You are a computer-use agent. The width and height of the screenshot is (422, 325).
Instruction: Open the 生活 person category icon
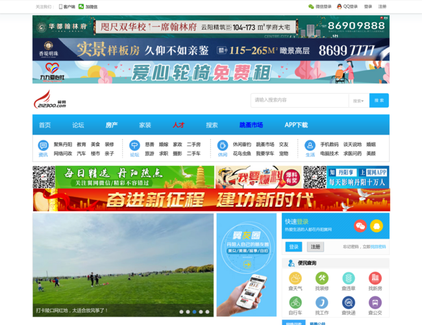310,146
